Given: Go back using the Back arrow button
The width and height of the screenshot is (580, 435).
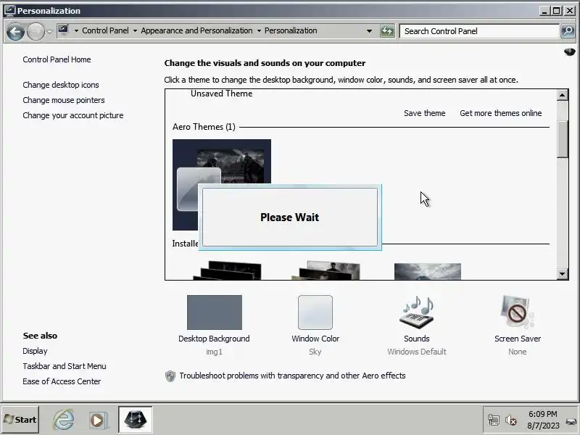Looking at the screenshot, I should click(15, 32).
